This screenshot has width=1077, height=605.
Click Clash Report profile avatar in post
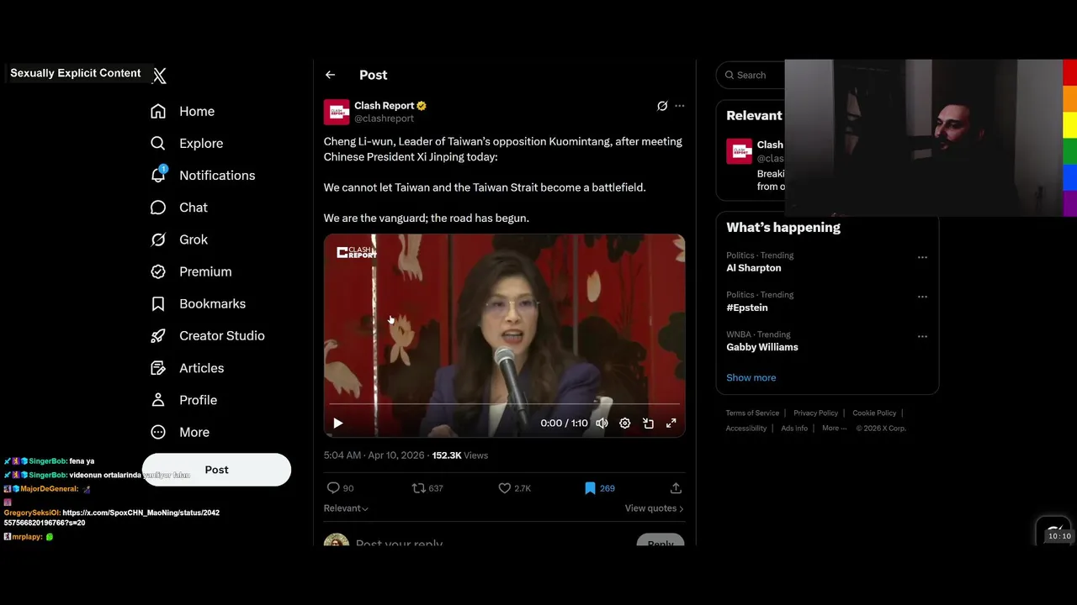[337, 112]
